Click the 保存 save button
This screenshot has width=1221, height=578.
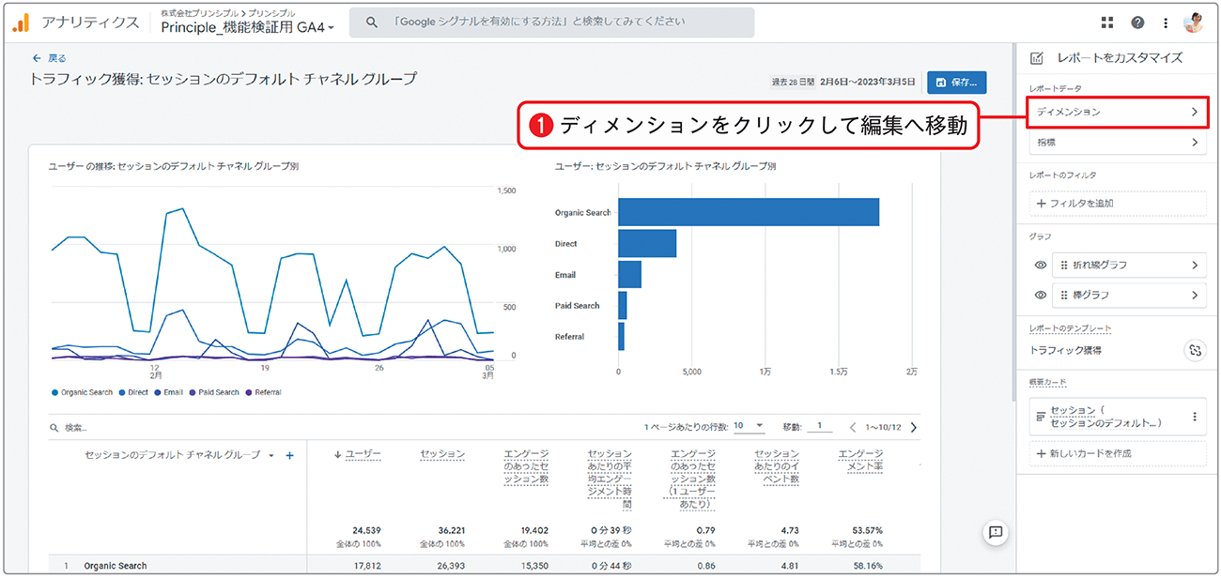(957, 82)
